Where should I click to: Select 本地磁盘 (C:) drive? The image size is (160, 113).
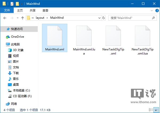[x=19, y=90]
